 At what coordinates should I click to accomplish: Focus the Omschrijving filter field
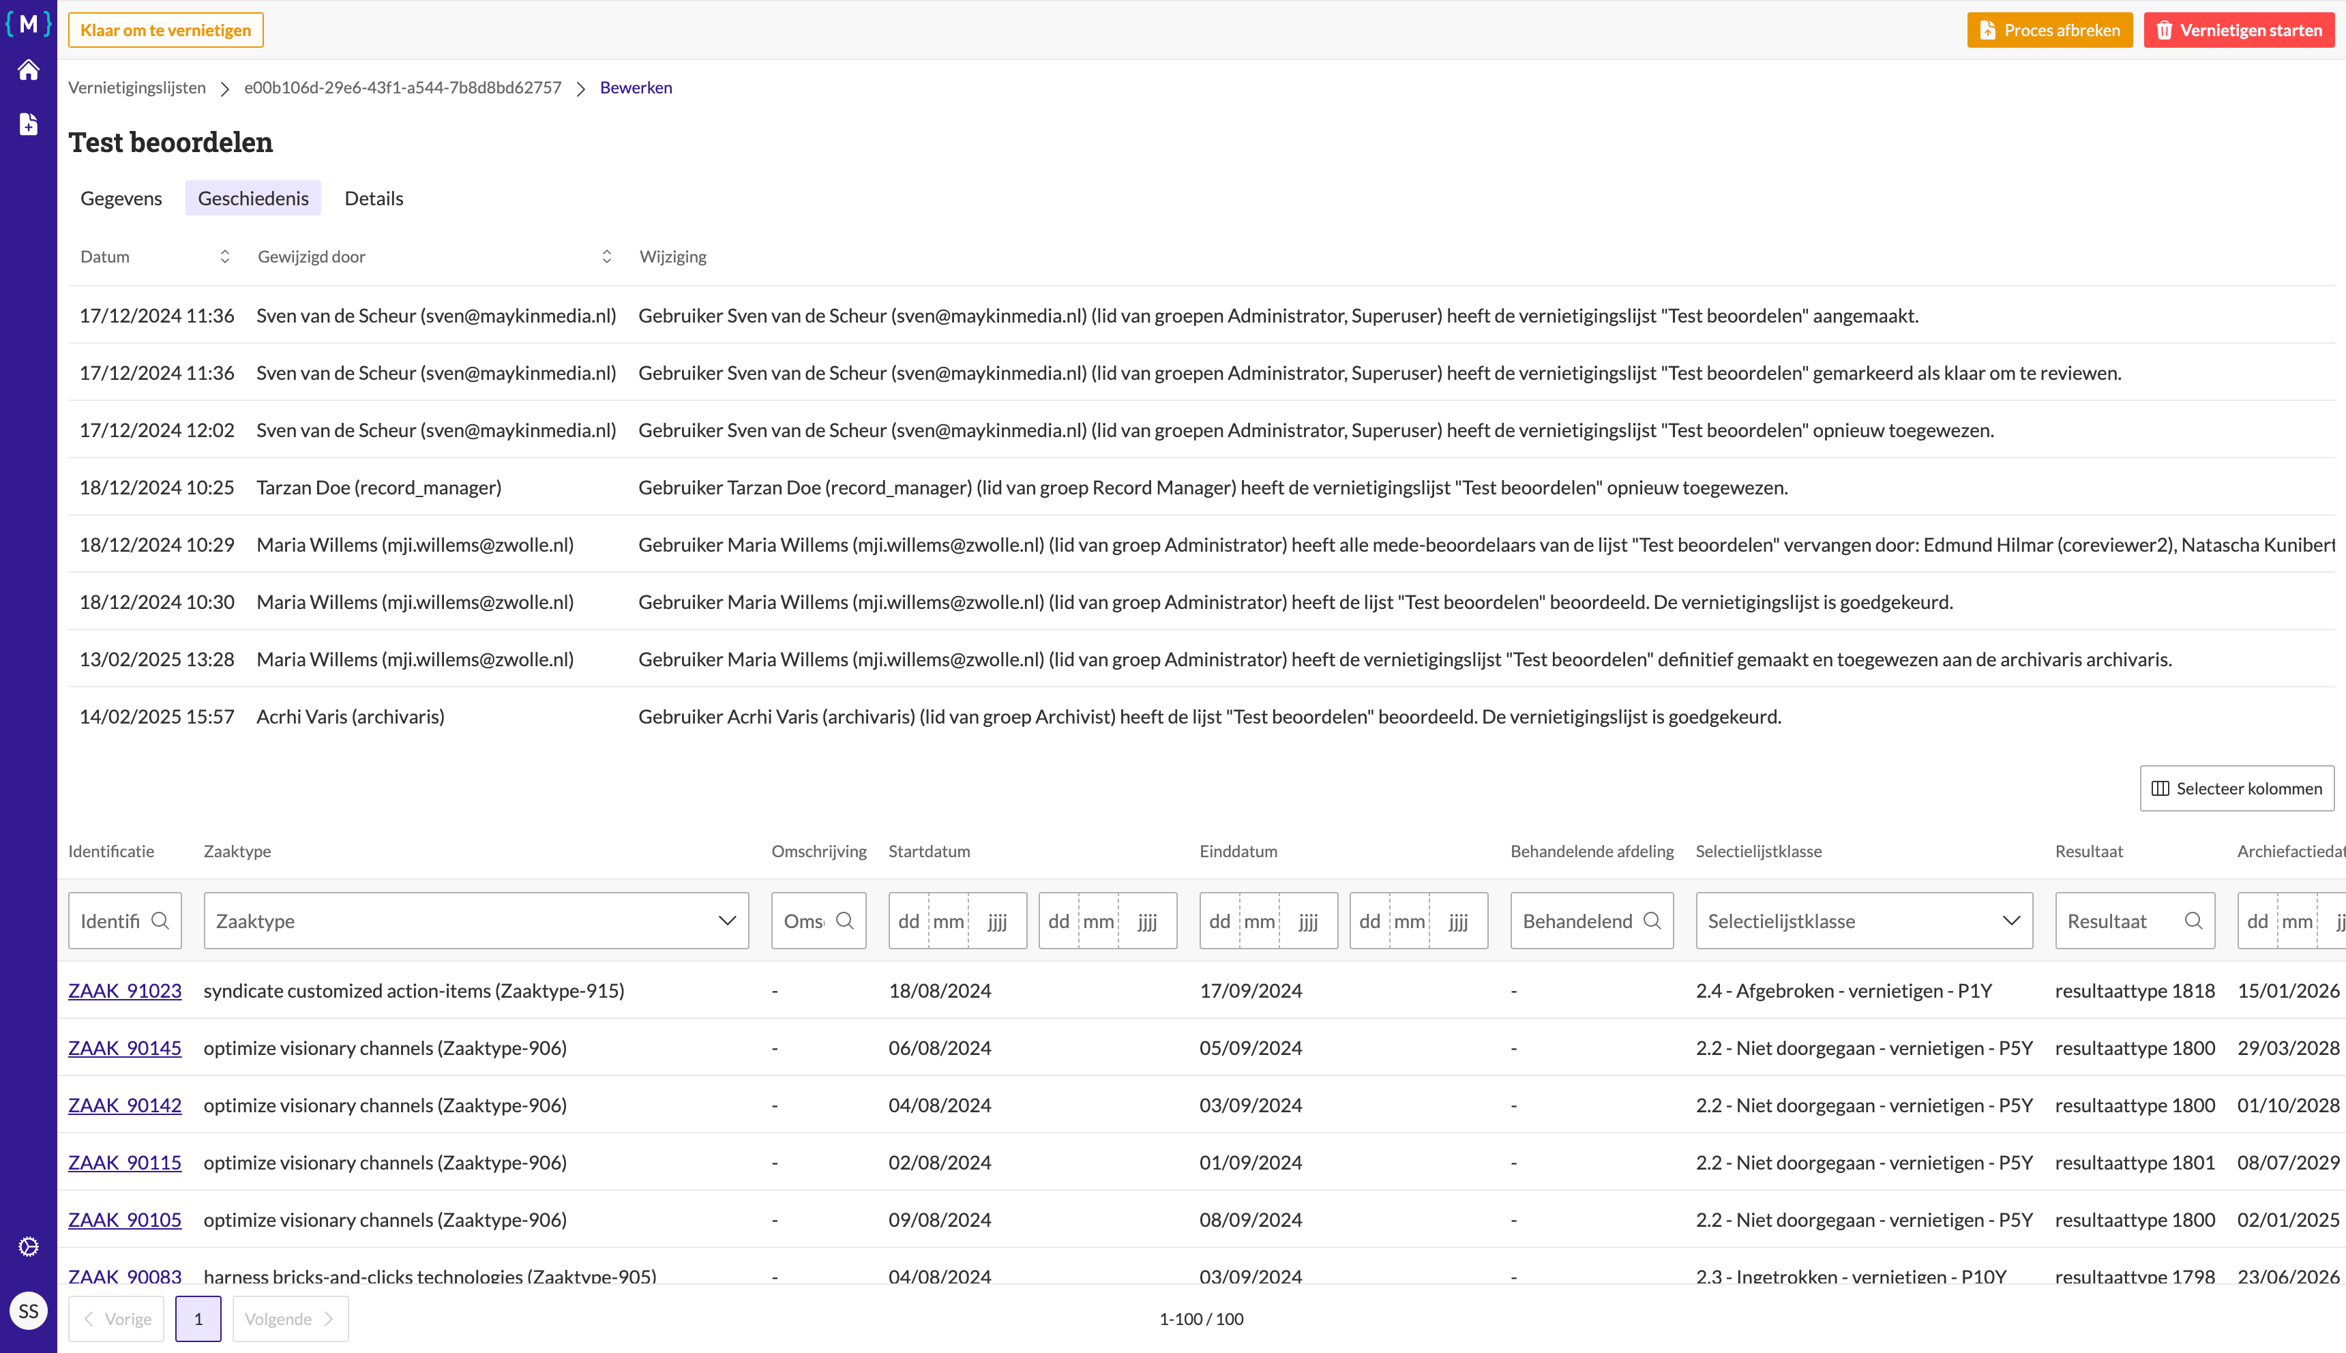tap(818, 920)
